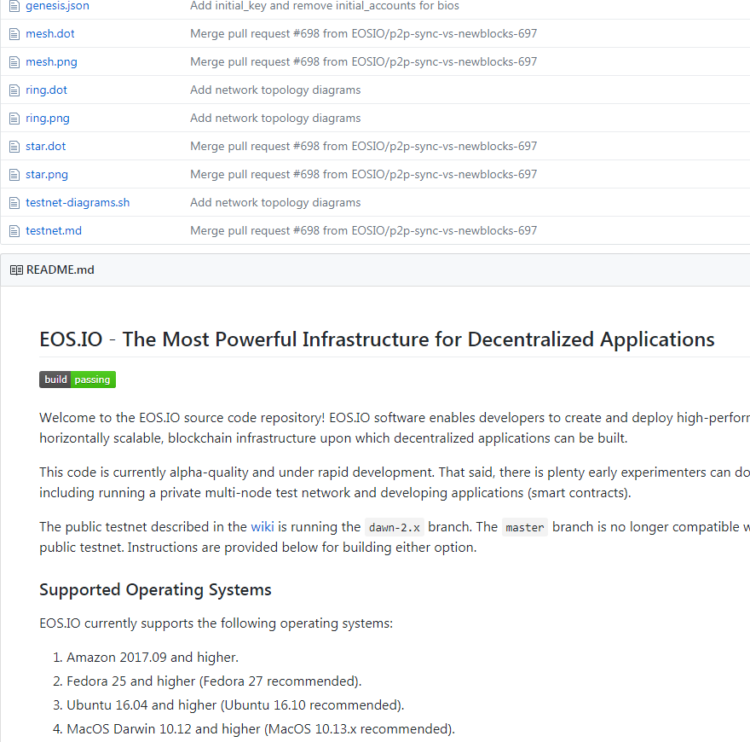The width and height of the screenshot is (750, 742).
Task: Open the star.dot file
Action: point(45,146)
